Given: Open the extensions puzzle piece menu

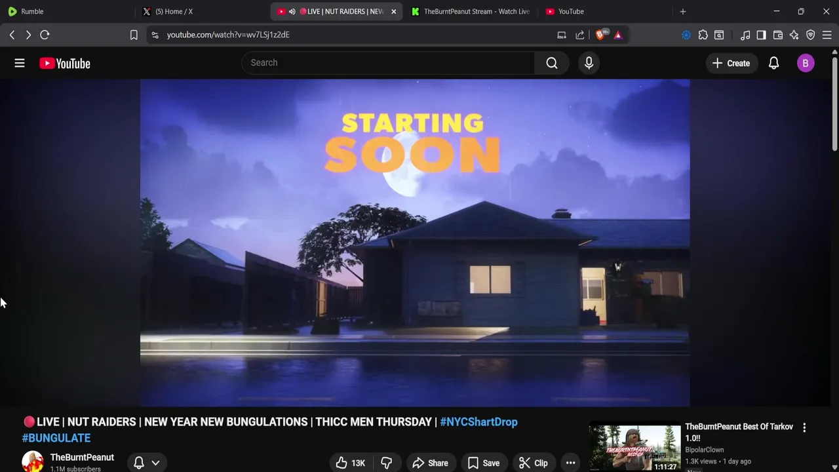Looking at the screenshot, I should [x=703, y=35].
